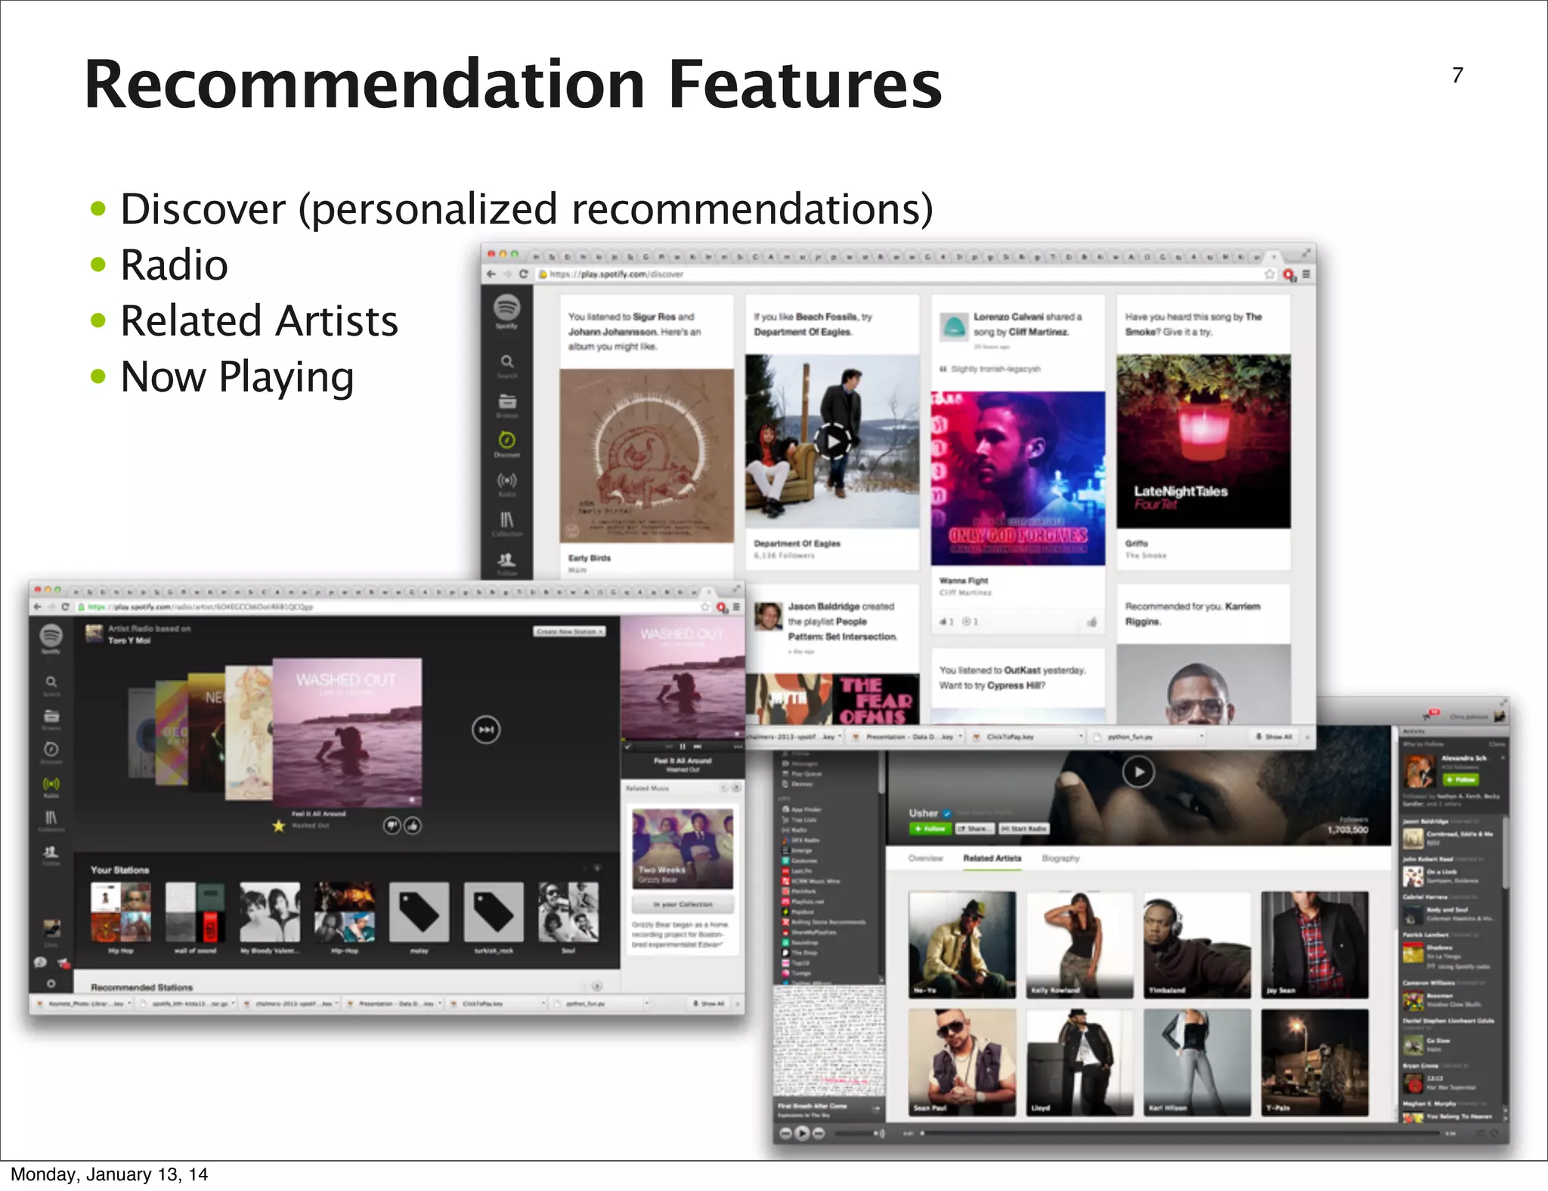
Task: Open notifications icon with red badge in Radio window
Action: [63, 963]
